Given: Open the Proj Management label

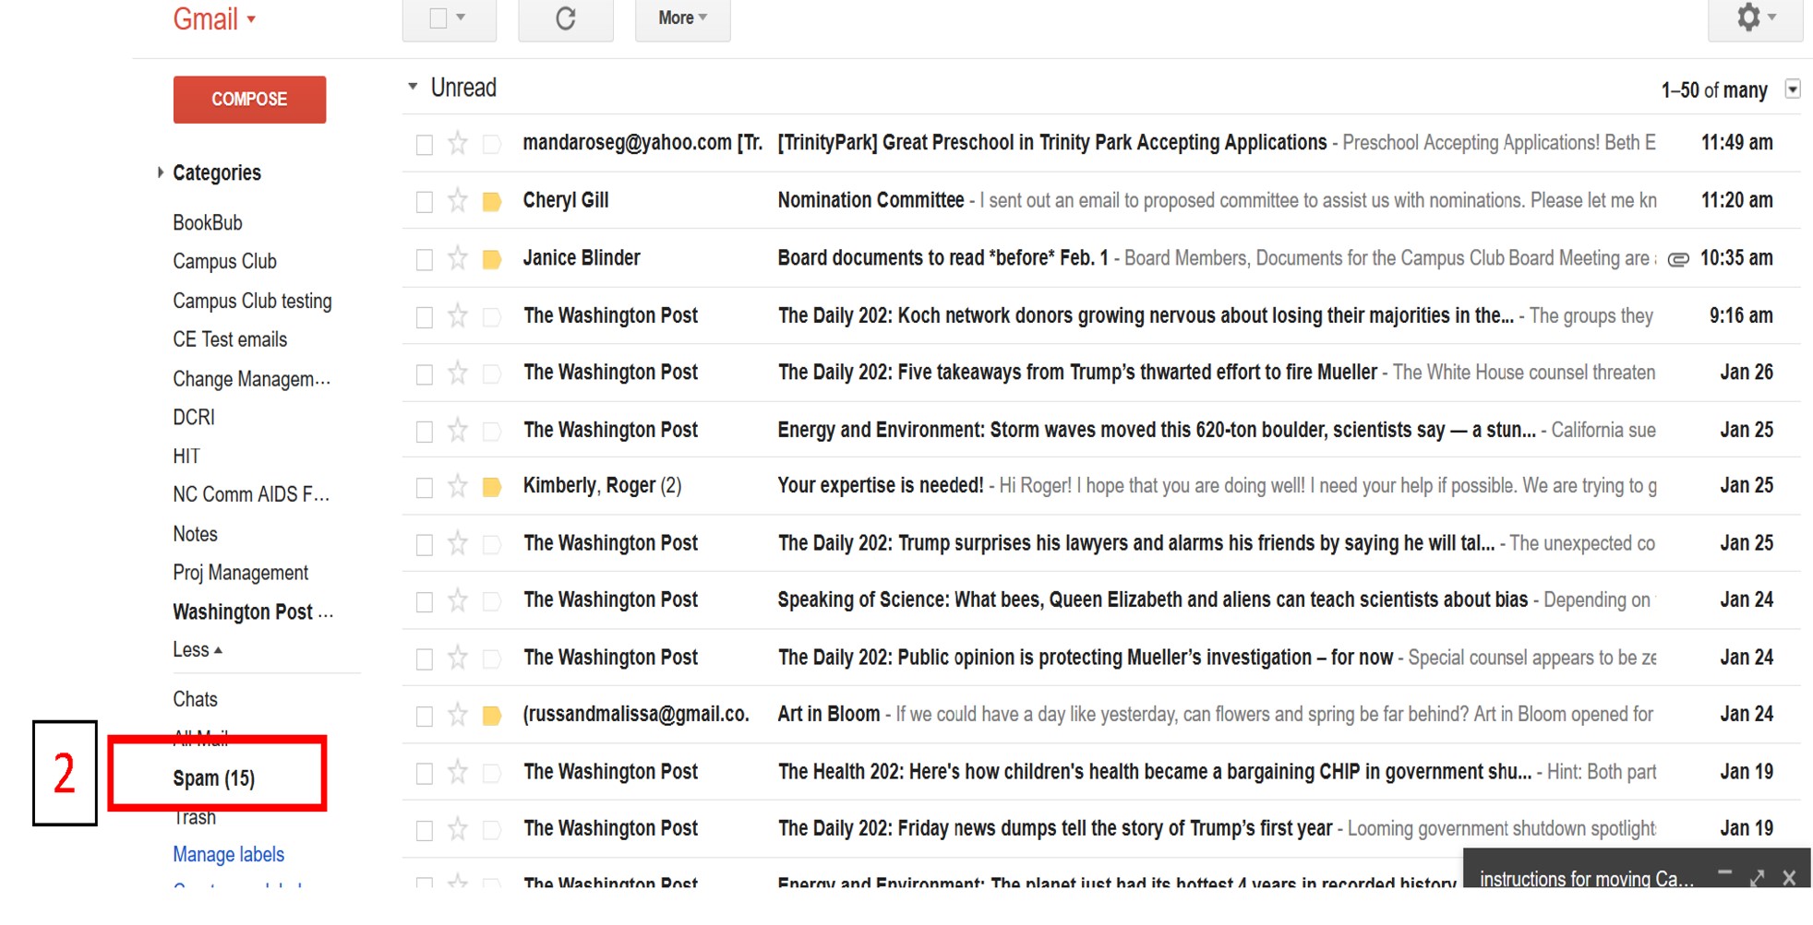Looking at the screenshot, I should (x=240, y=574).
